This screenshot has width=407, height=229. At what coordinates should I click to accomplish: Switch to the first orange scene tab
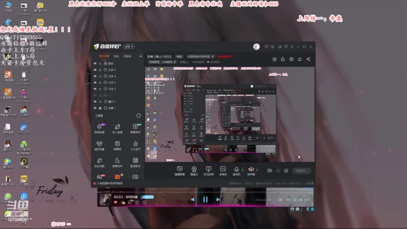pos(104,56)
